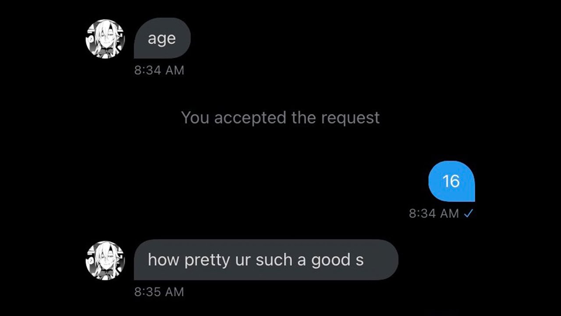Viewport: 561px width, 316px height.
Task: Tap the number "16" in the blue bubble
Action: 451,181
